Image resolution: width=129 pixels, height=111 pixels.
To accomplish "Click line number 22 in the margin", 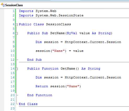I will point(13,104).
